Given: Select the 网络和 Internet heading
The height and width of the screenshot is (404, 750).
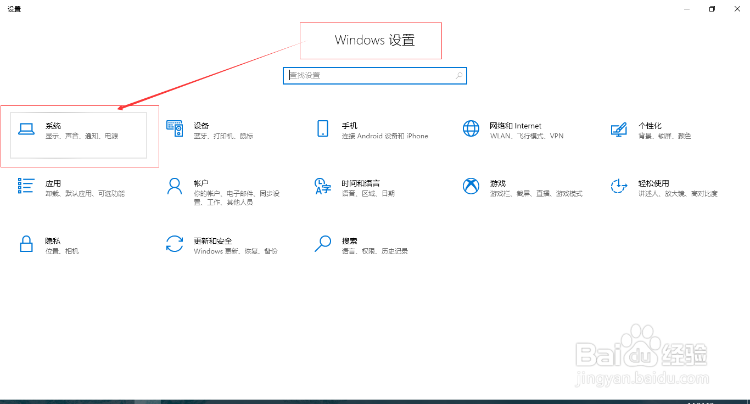Looking at the screenshot, I should 516,126.
